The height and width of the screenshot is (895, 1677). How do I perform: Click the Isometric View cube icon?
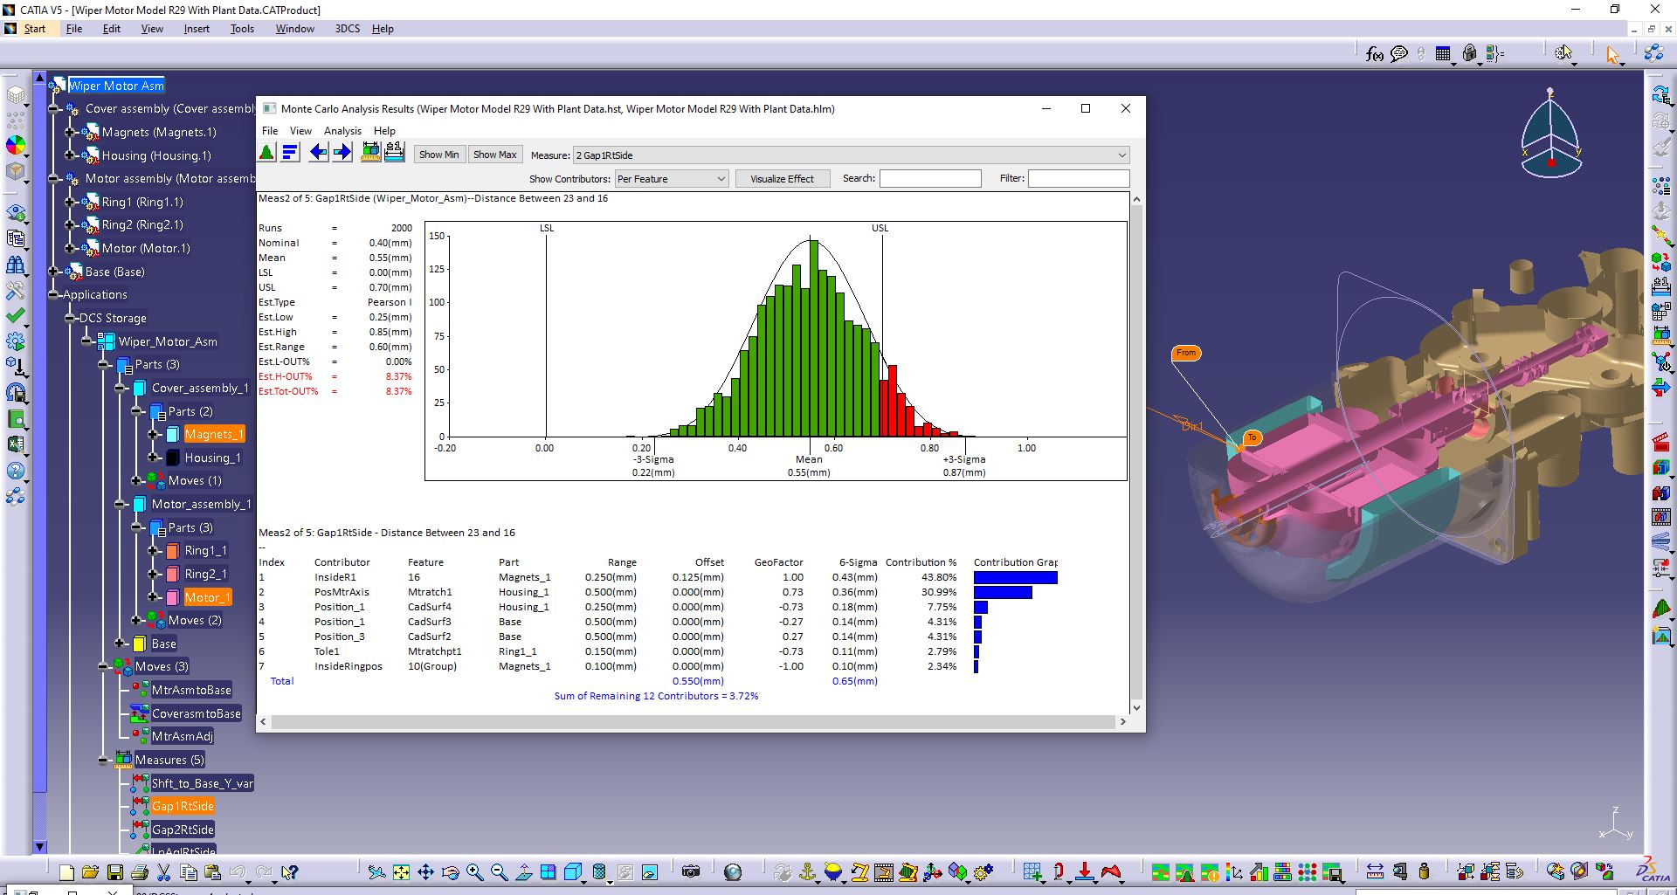coord(573,872)
